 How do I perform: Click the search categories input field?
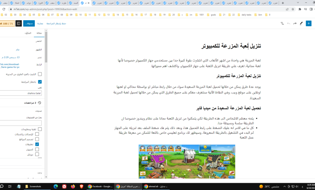pos(21,123)
